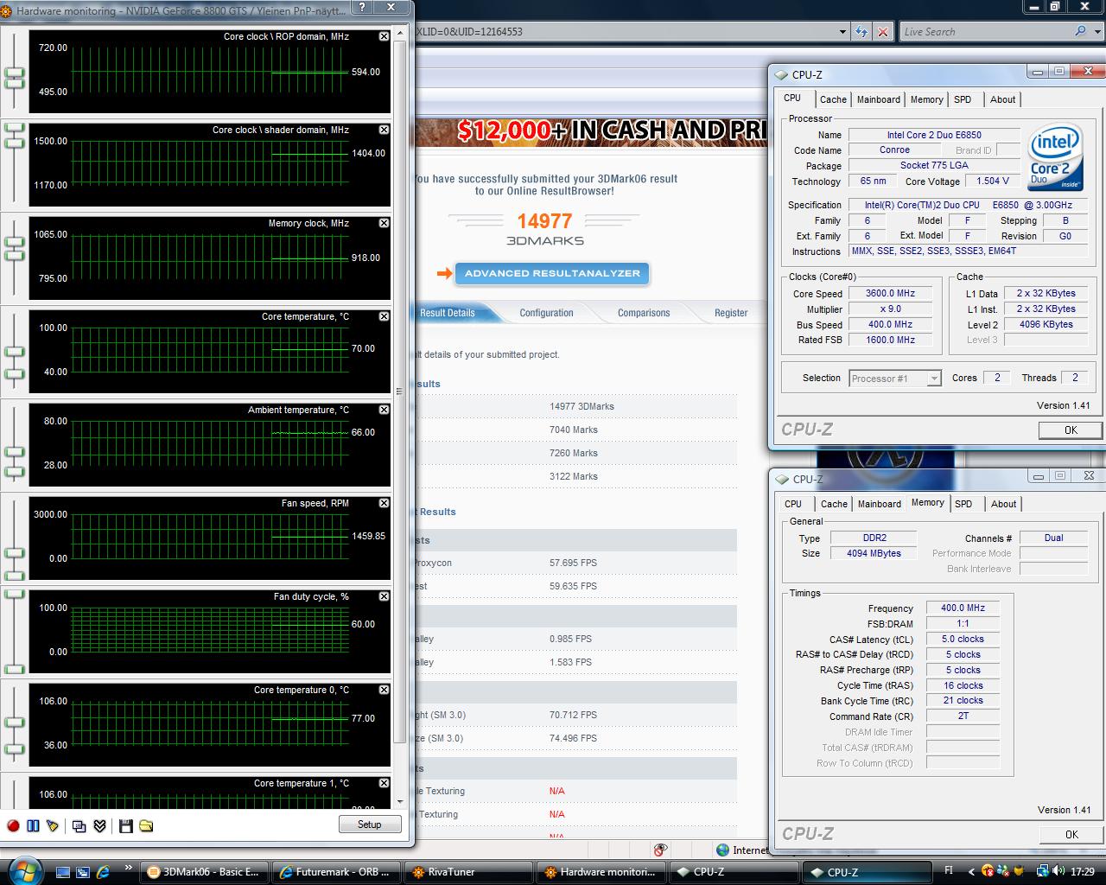
Task: Click upper range slider of Fan speed graph
Action: pos(15,551)
